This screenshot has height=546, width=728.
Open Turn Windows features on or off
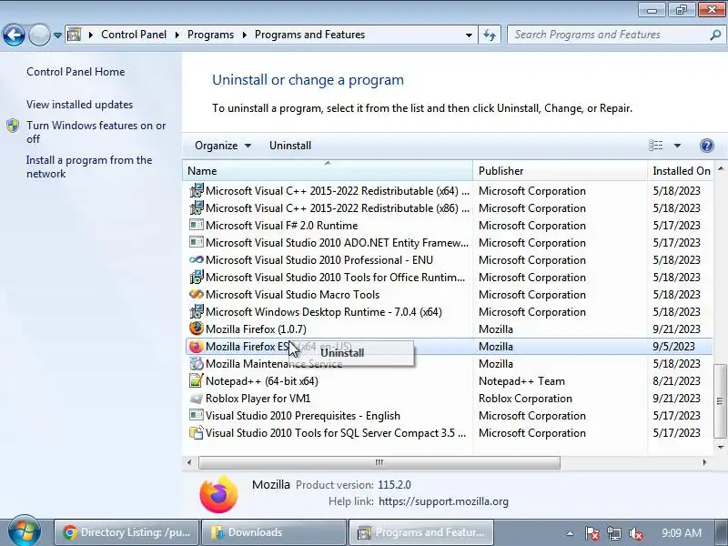pyautogui.click(x=96, y=132)
